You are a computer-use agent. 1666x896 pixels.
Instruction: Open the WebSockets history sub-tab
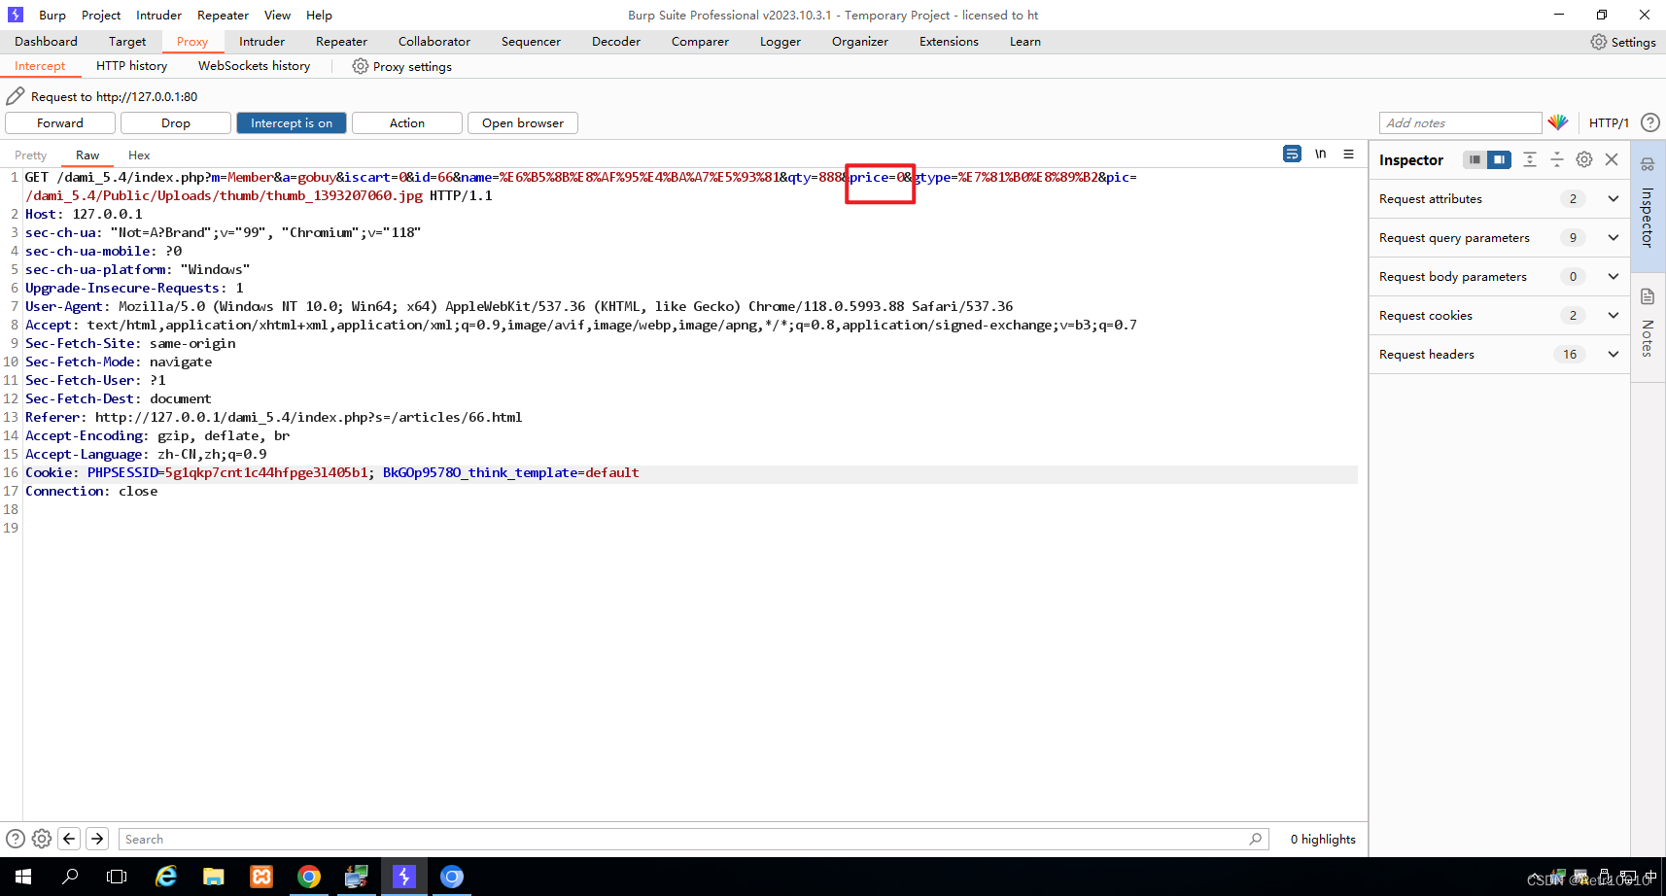point(254,66)
